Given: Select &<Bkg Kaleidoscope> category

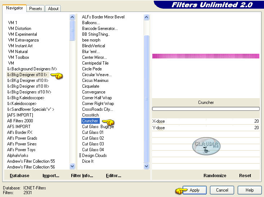Looking at the screenshot, I should [26, 98].
